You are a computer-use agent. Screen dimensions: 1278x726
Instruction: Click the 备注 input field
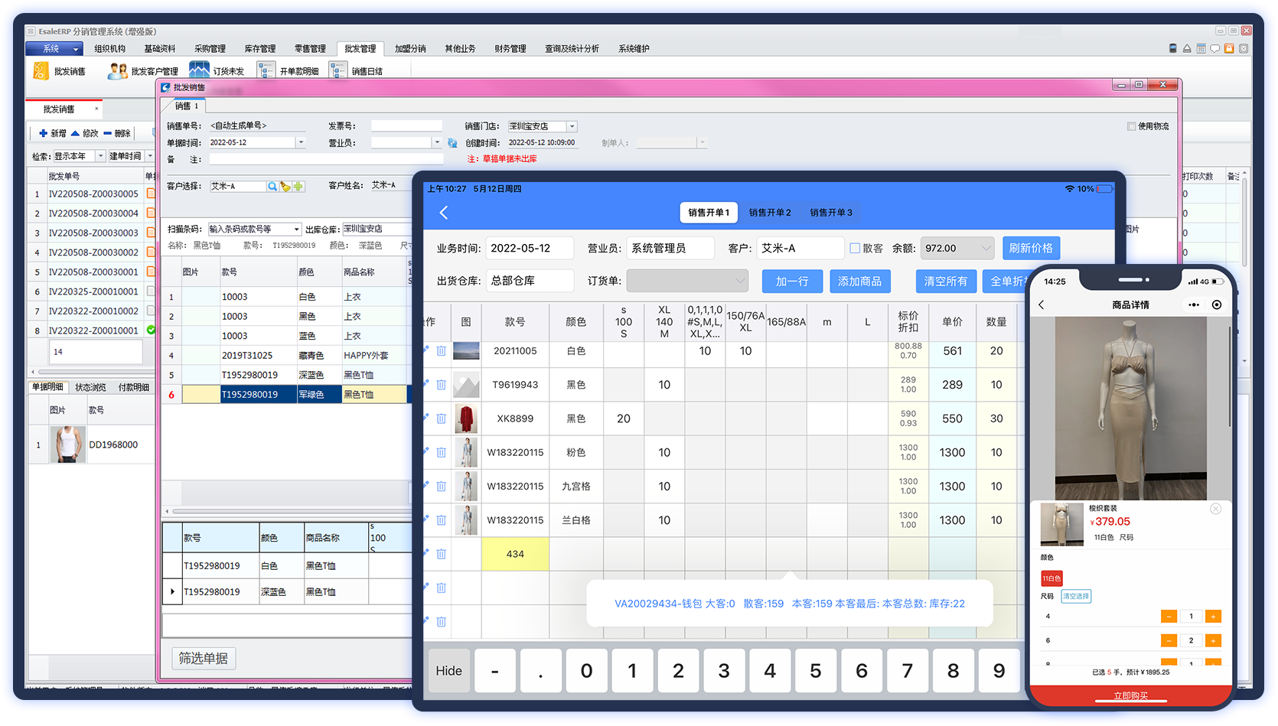(x=327, y=159)
